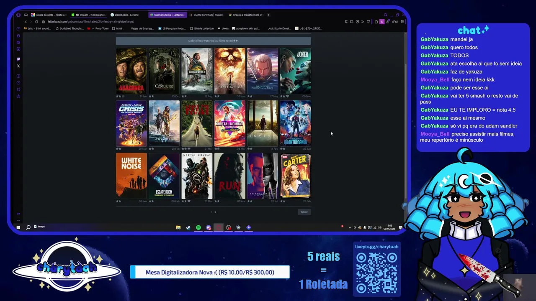
Task: Open the X (Twitter) sidebar icon
Action: click(x=18, y=66)
